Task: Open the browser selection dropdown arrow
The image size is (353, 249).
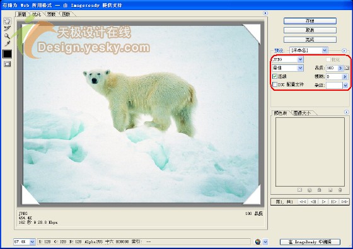Action: coord(265,242)
